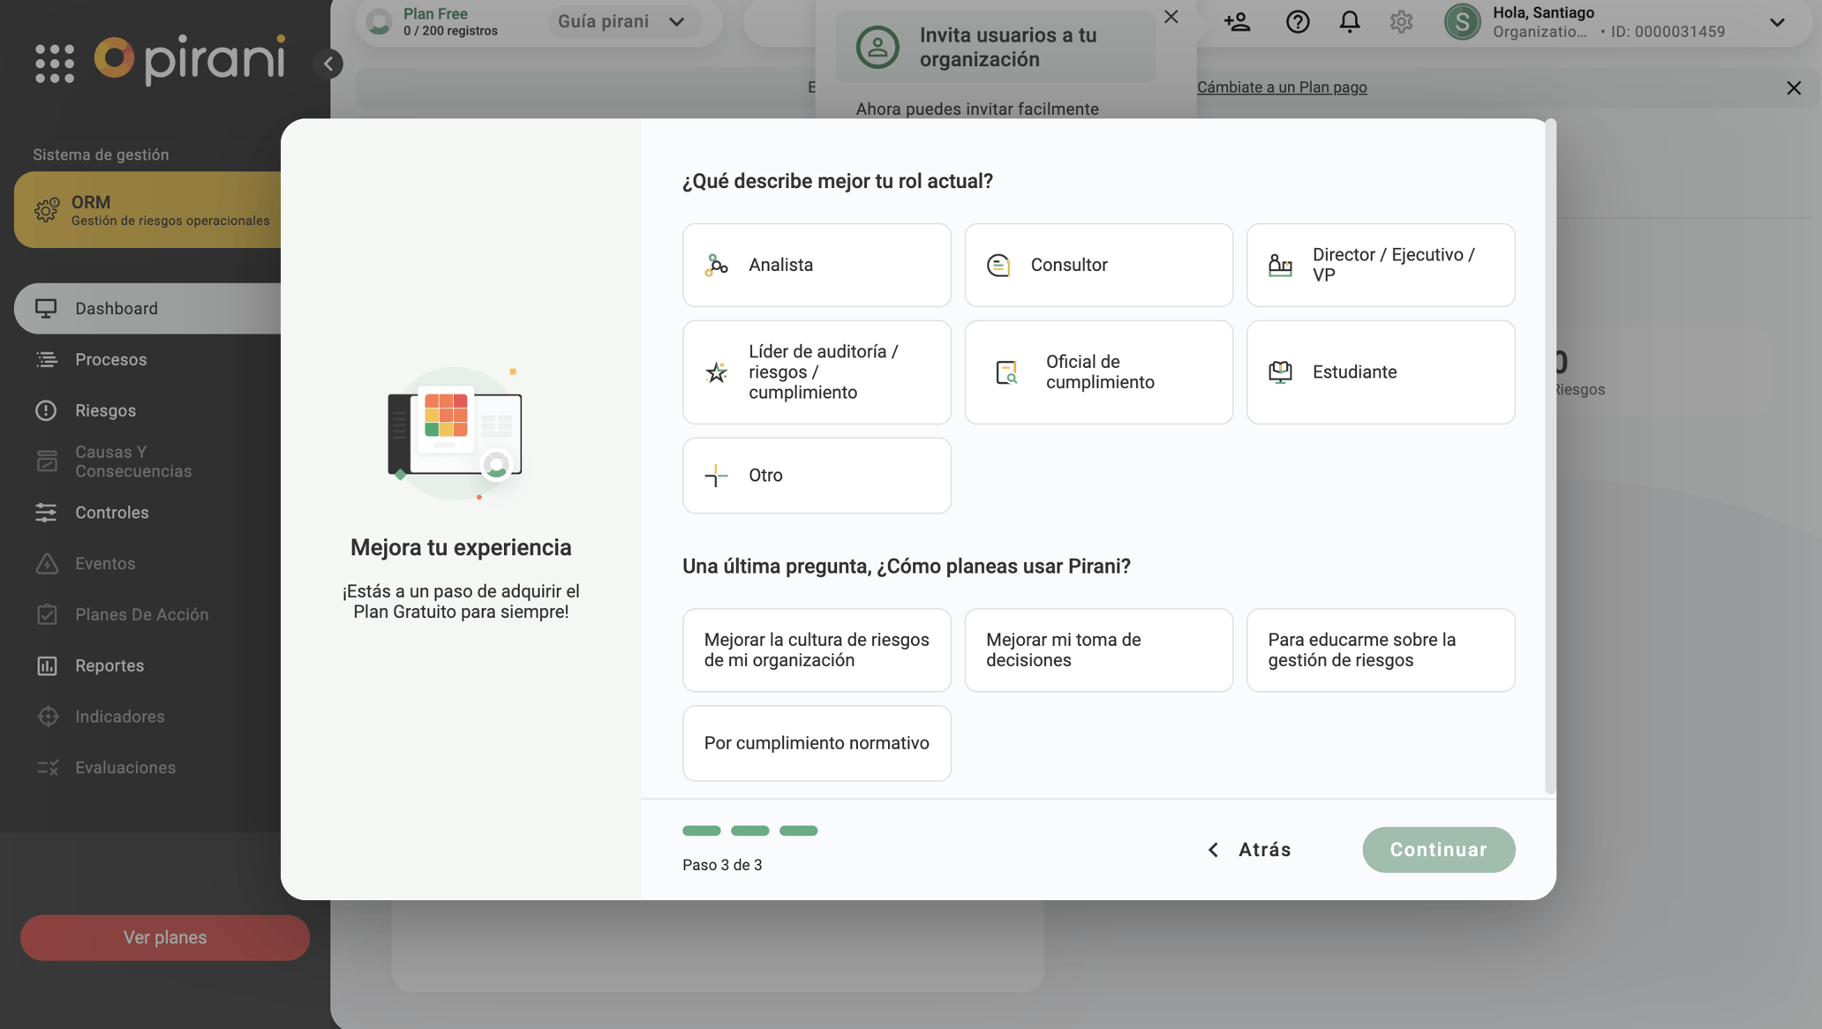
Task: Click the invite user icon in top bar
Action: click(1238, 22)
